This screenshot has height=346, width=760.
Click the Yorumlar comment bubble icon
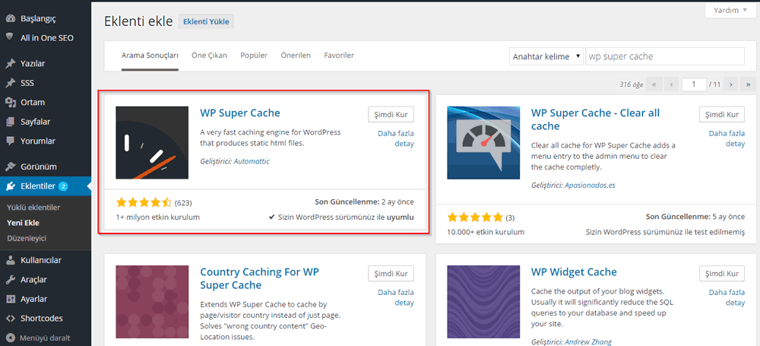[10, 141]
